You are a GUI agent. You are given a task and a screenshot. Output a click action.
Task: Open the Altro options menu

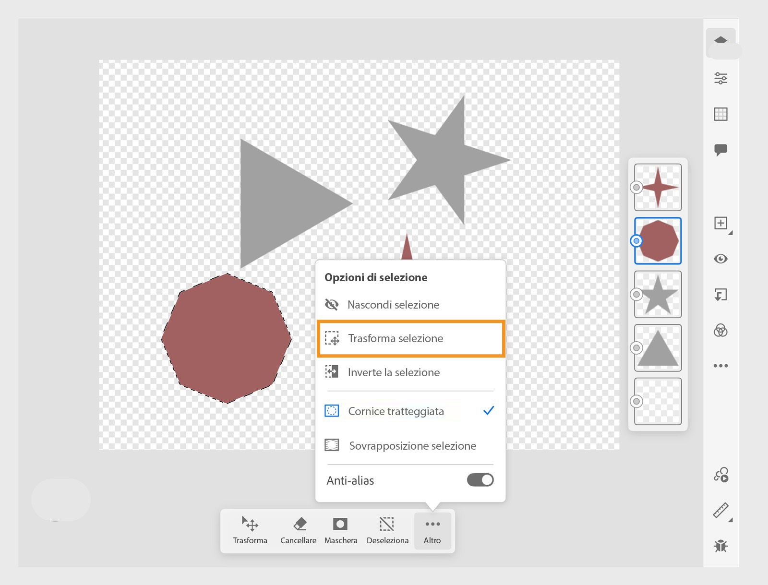pos(432,531)
